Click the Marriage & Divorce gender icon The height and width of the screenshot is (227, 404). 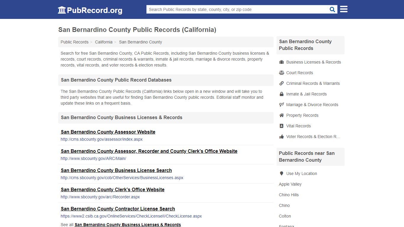[282, 105]
